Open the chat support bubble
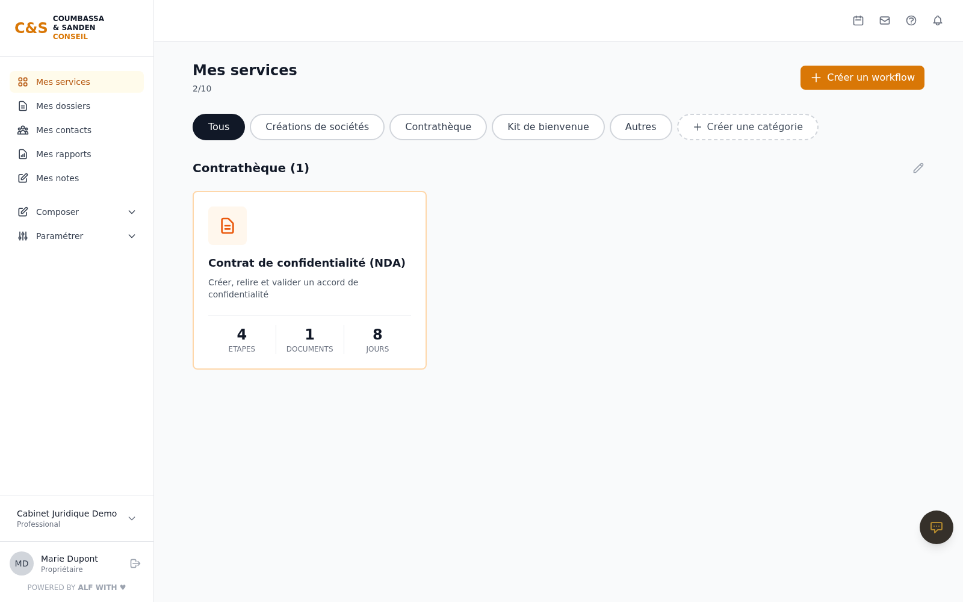 pos(937,527)
